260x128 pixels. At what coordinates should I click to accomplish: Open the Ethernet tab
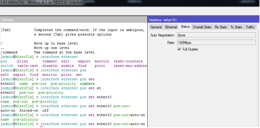(x=171, y=27)
